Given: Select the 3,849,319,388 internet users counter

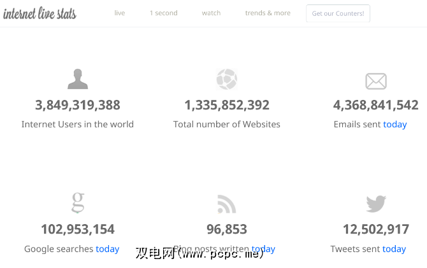Looking at the screenshot, I should 78,105.
